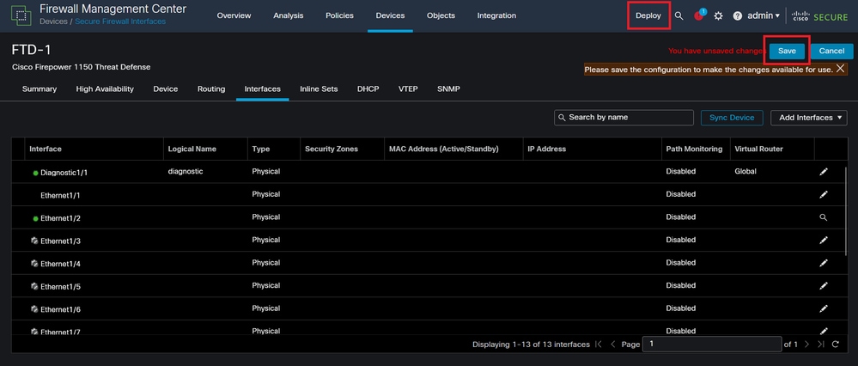The width and height of the screenshot is (858, 366).
Task: Click the Path Monitoring column header
Action: (695, 149)
